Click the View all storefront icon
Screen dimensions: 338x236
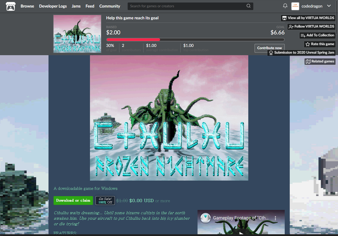click(284, 18)
